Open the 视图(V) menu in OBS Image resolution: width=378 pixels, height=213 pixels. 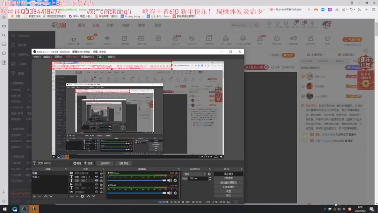point(58,57)
